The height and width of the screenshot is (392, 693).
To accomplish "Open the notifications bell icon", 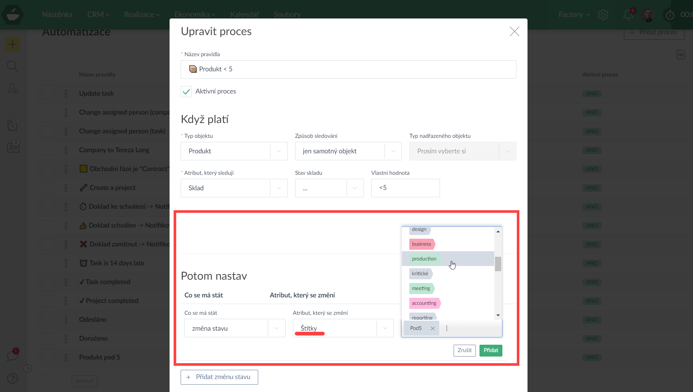I will pyautogui.click(x=628, y=15).
